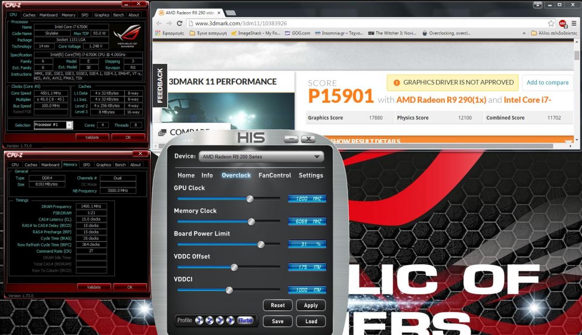Open the ImageShack bookmark

pos(256,33)
